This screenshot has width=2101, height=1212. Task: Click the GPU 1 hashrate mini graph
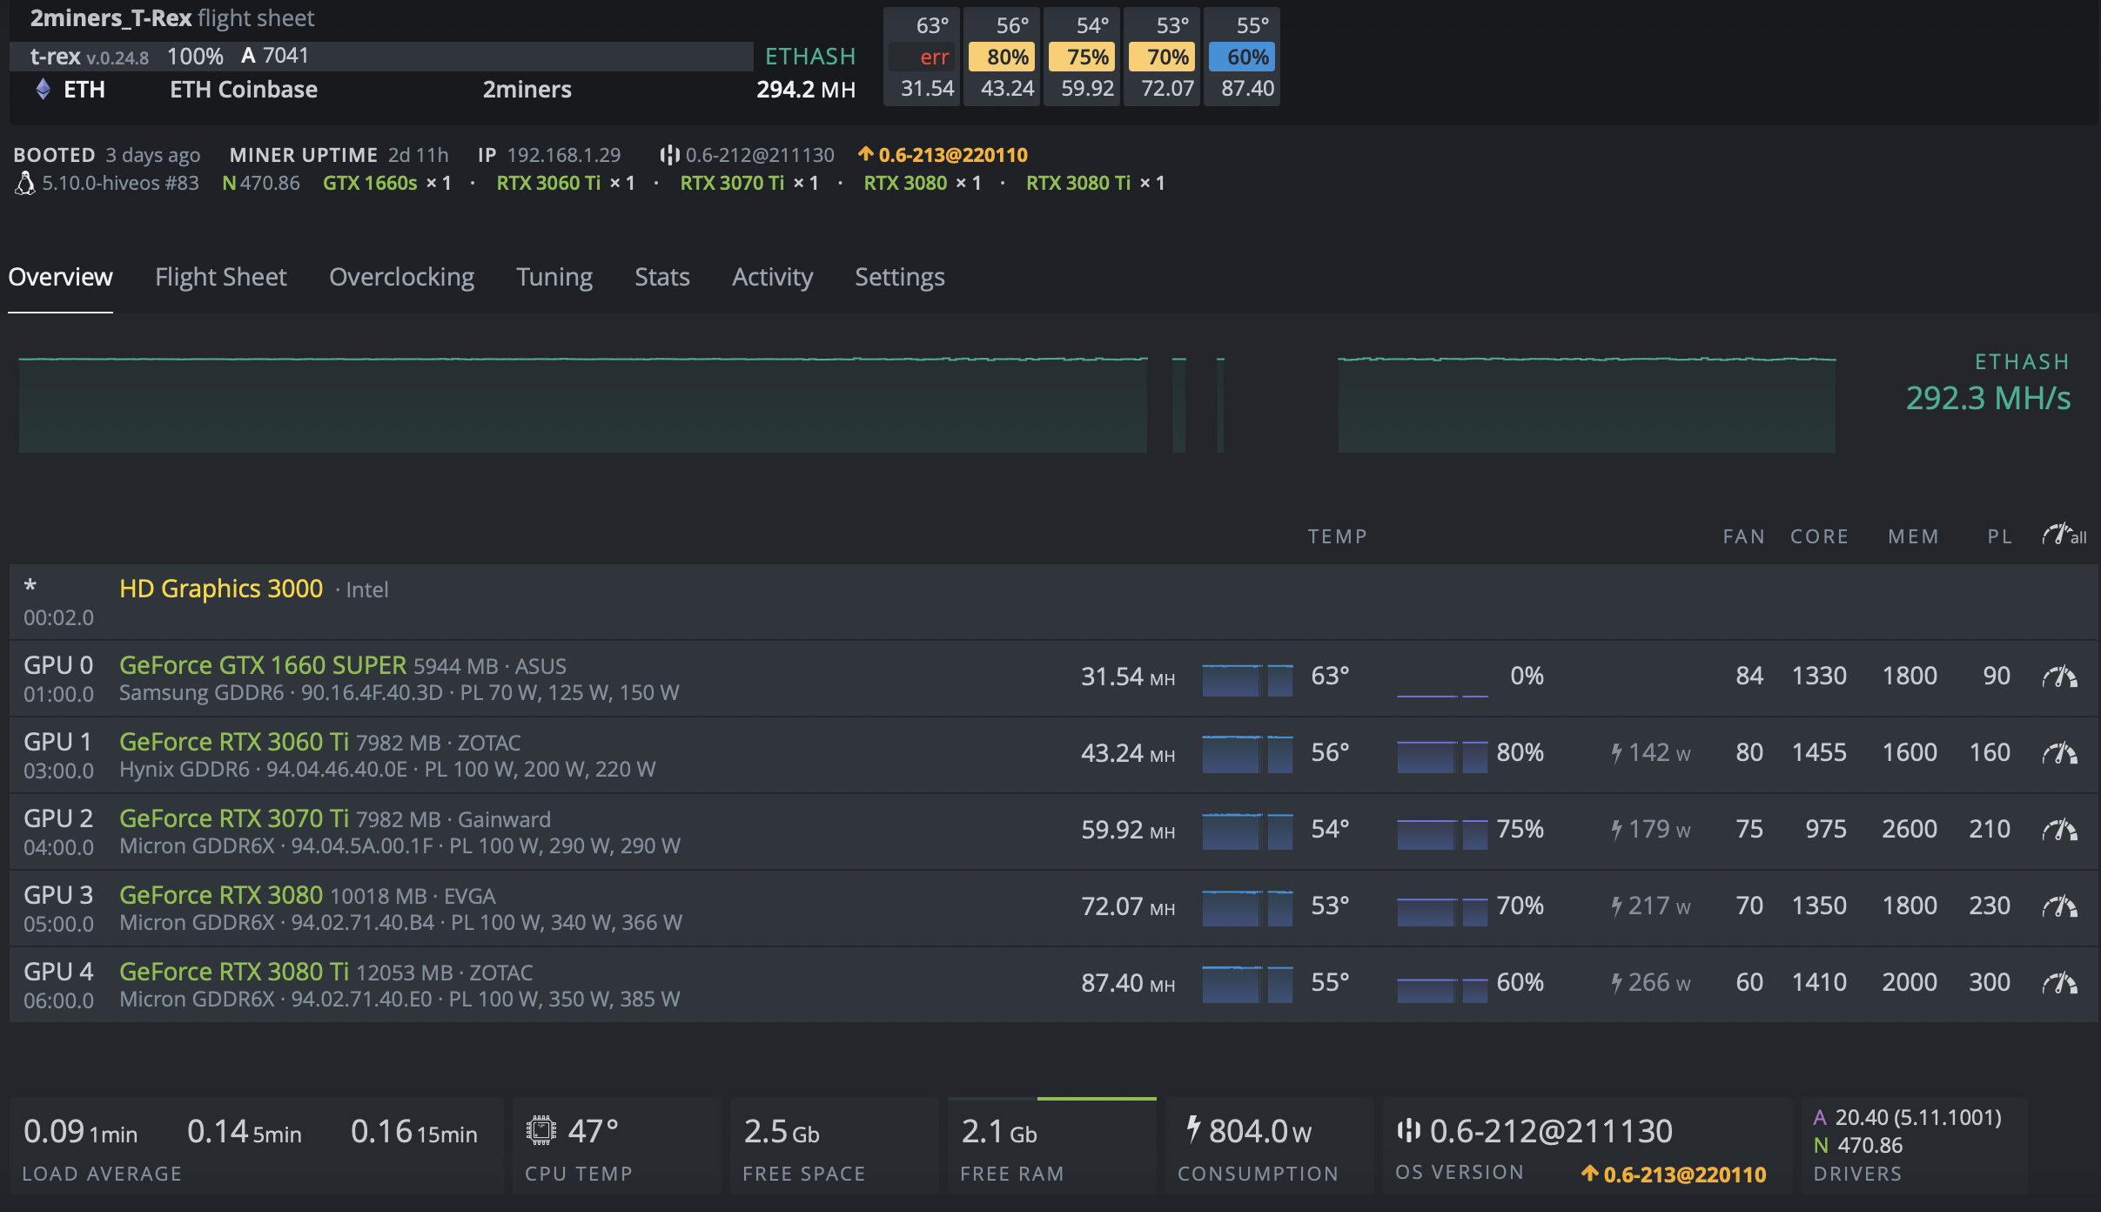coord(1247,754)
